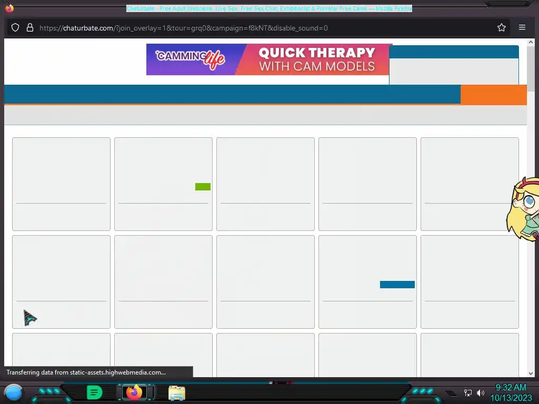Screen dimensions: 539x404
Task: Open File Explorer from the taskbar
Action: (177, 393)
